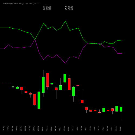
Task: Click the tall red candlestick above 27 May
Action: coord(35,99)
